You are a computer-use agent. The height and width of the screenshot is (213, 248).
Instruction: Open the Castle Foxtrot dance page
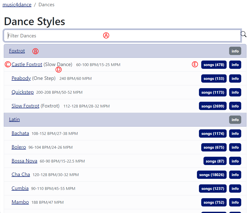(27, 64)
